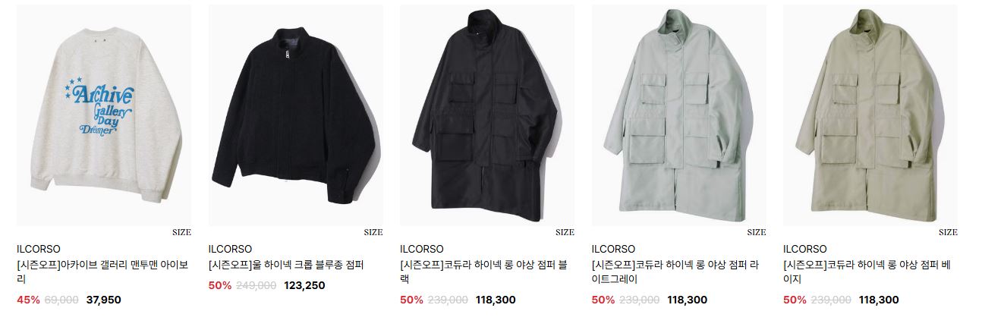Click SIZE under the light gray jumper
Image resolution: width=982 pixels, height=330 pixels.
pos(757,232)
